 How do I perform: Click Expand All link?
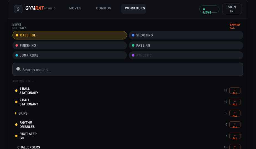coord(235,26)
